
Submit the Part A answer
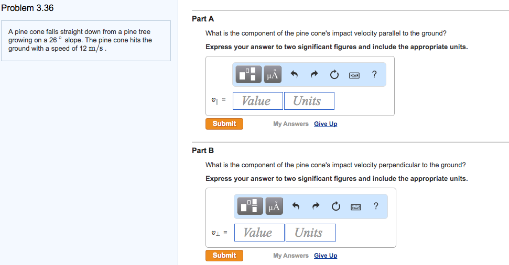(x=224, y=124)
